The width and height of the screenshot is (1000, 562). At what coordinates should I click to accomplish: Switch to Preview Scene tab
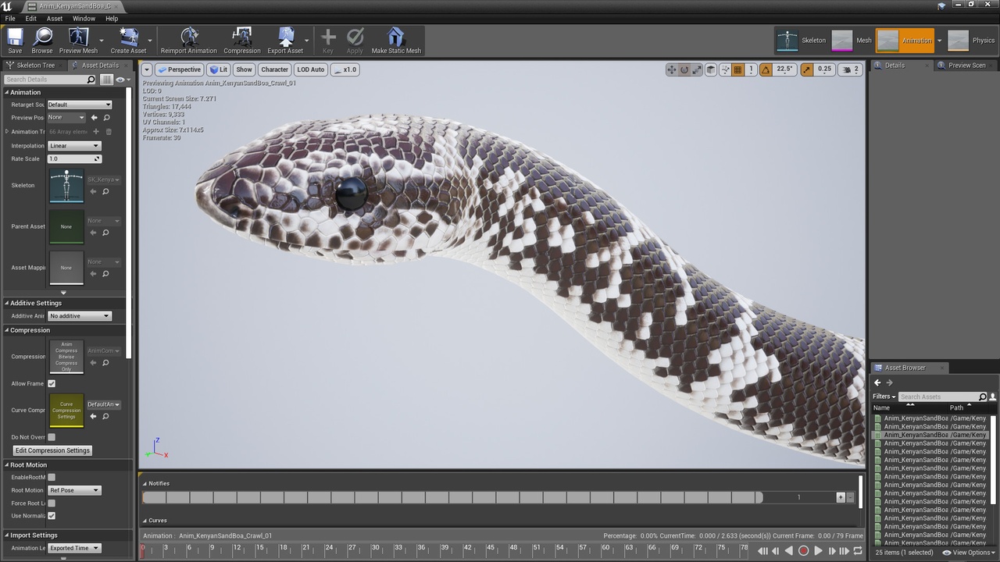963,66
